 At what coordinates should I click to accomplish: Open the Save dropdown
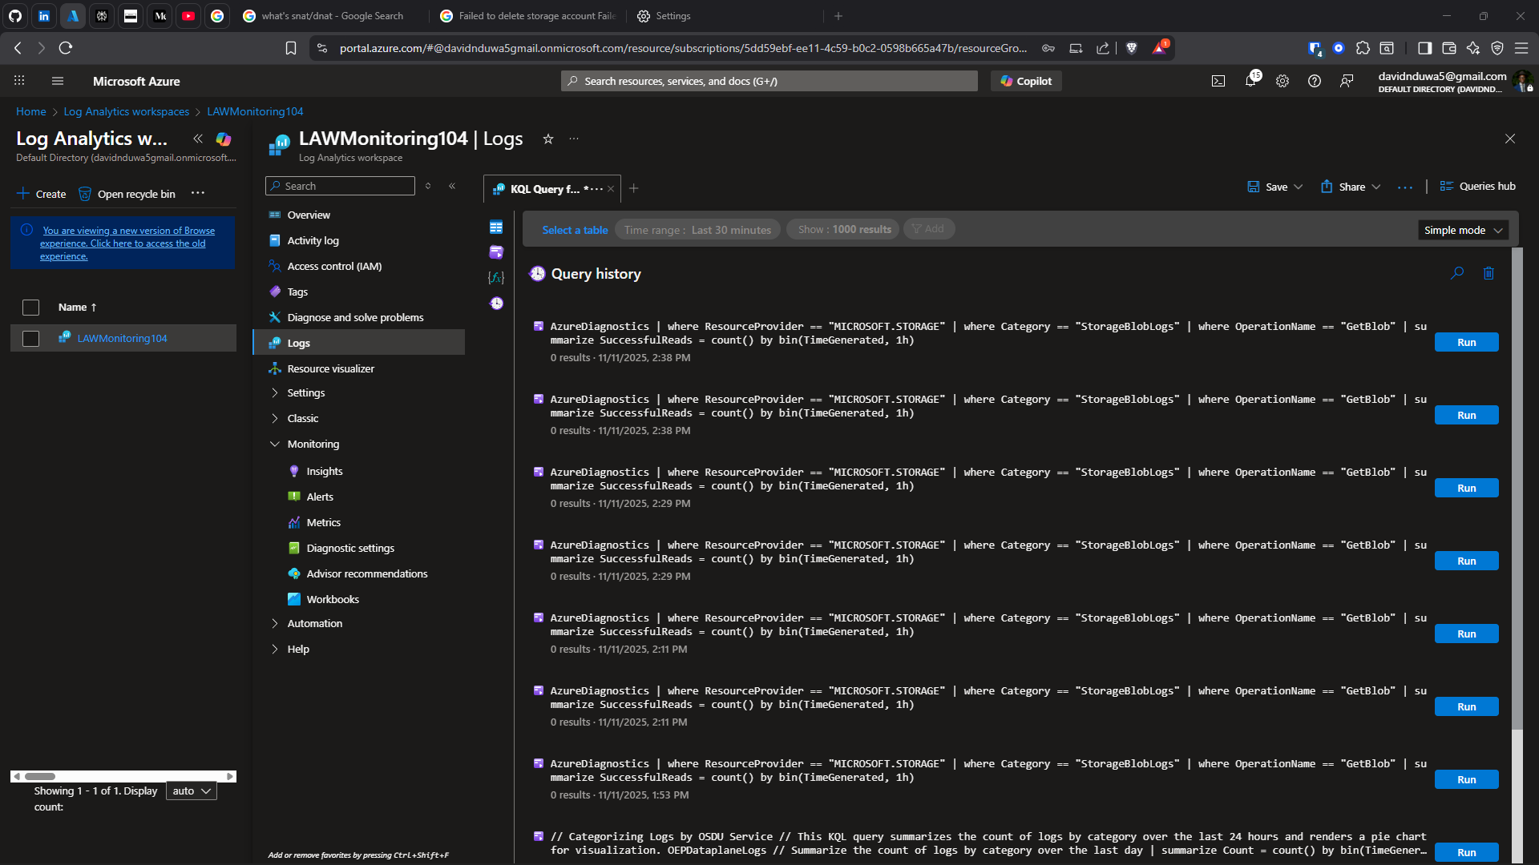[1274, 187]
